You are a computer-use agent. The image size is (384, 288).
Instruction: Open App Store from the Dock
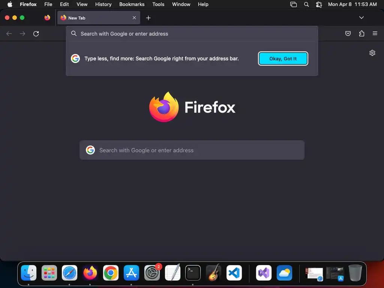(131, 273)
